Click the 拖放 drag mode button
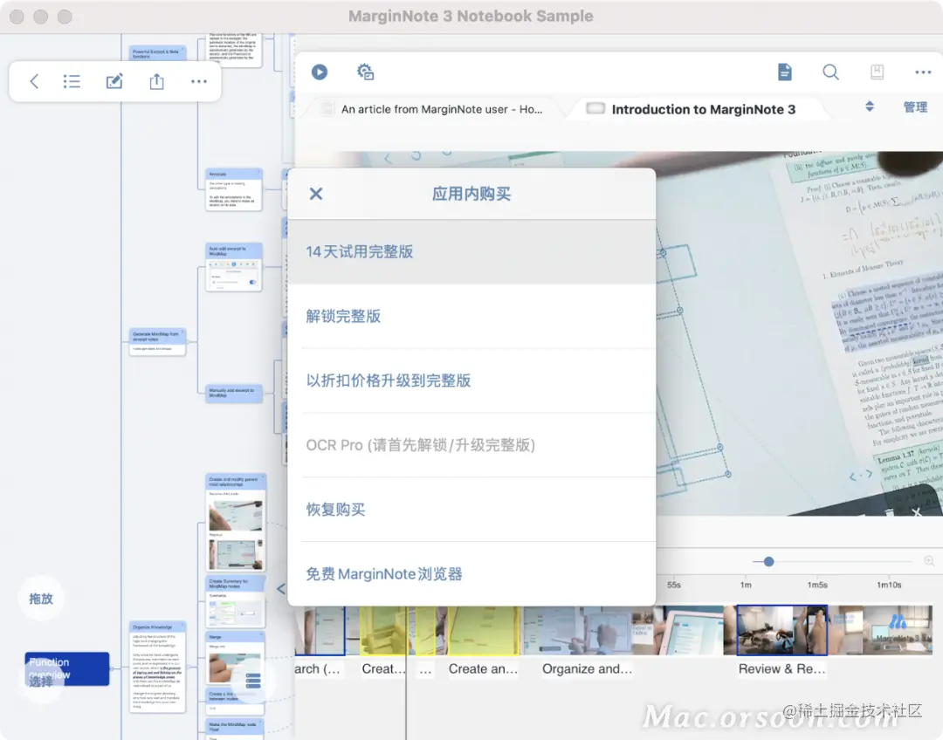The height and width of the screenshot is (740, 943). (x=41, y=599)
